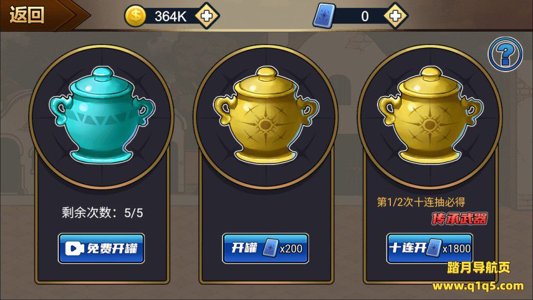Click the 十连开 x1800 button
The width and height of the screenshot is (533, 300).
(x=430, y=248)
